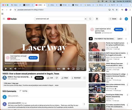Open Chrome profile avatar
This screenshot has width=132, height=110.
(x=126, y=10)
